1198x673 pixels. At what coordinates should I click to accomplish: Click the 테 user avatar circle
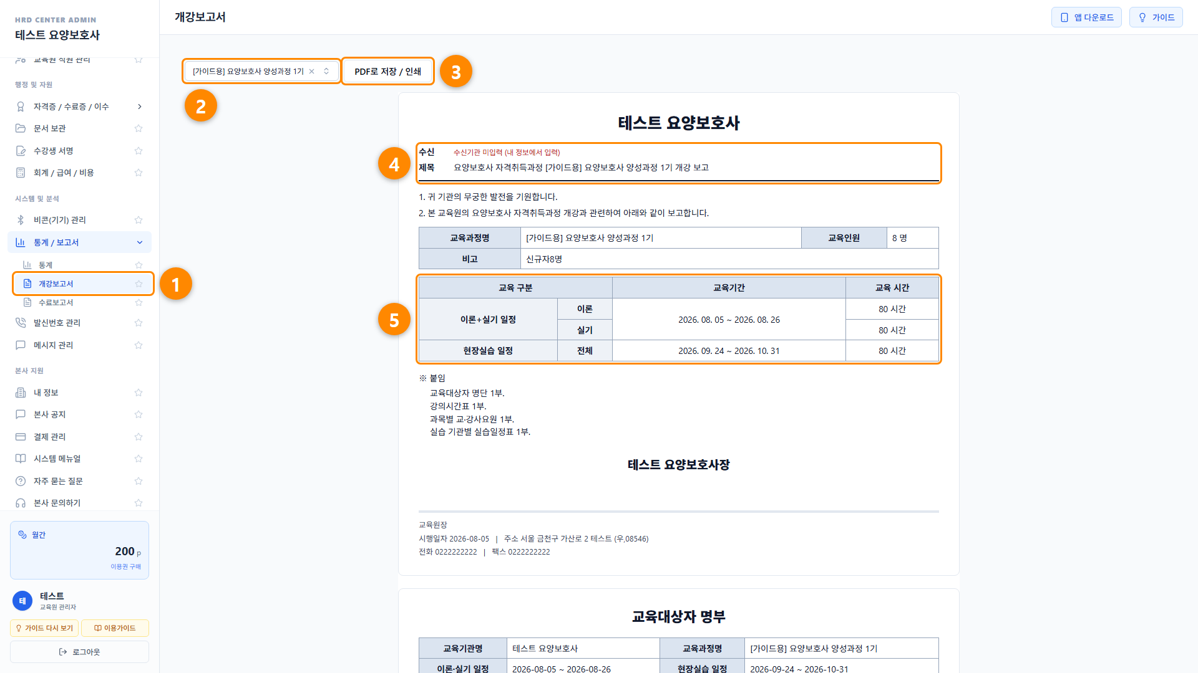coord(22,601)
